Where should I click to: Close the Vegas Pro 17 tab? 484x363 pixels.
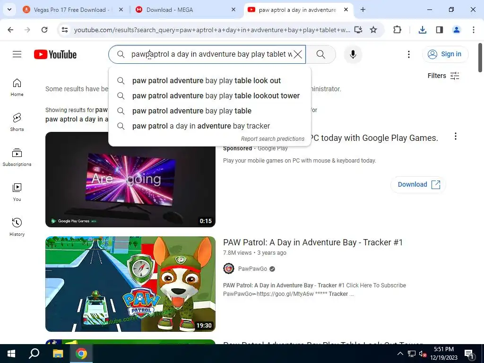(121, 10)
